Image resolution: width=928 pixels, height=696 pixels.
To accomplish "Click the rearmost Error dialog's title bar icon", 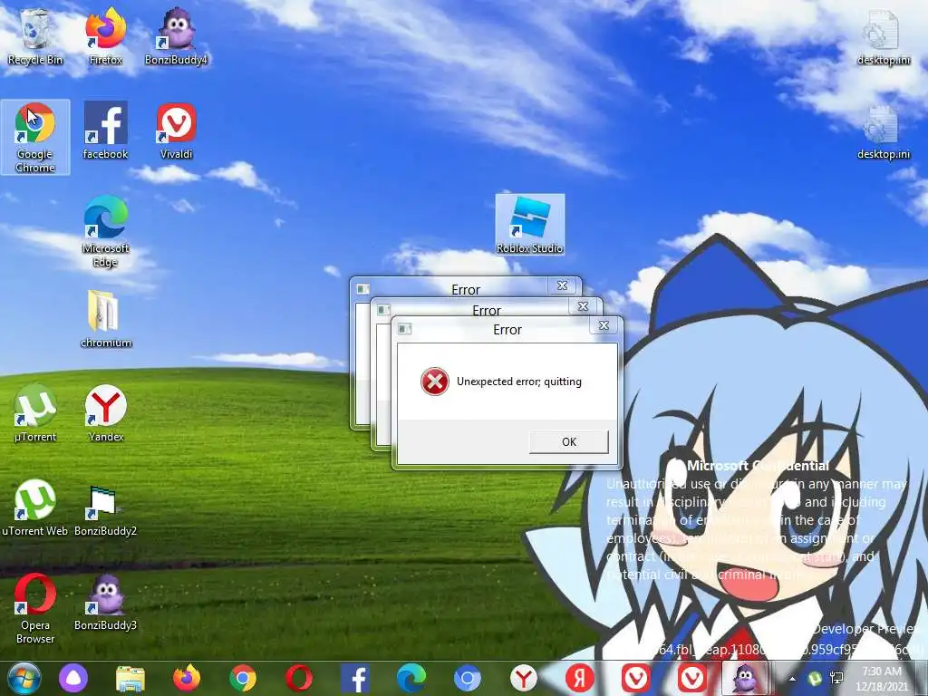I will pos(362,289).
